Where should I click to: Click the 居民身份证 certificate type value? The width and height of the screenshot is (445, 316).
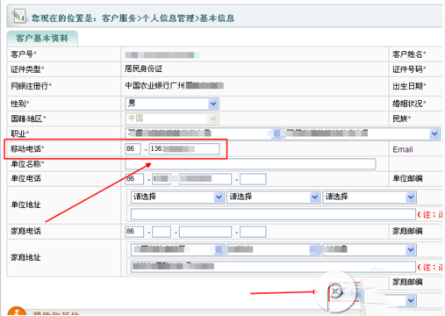click(x=143, y=68)
